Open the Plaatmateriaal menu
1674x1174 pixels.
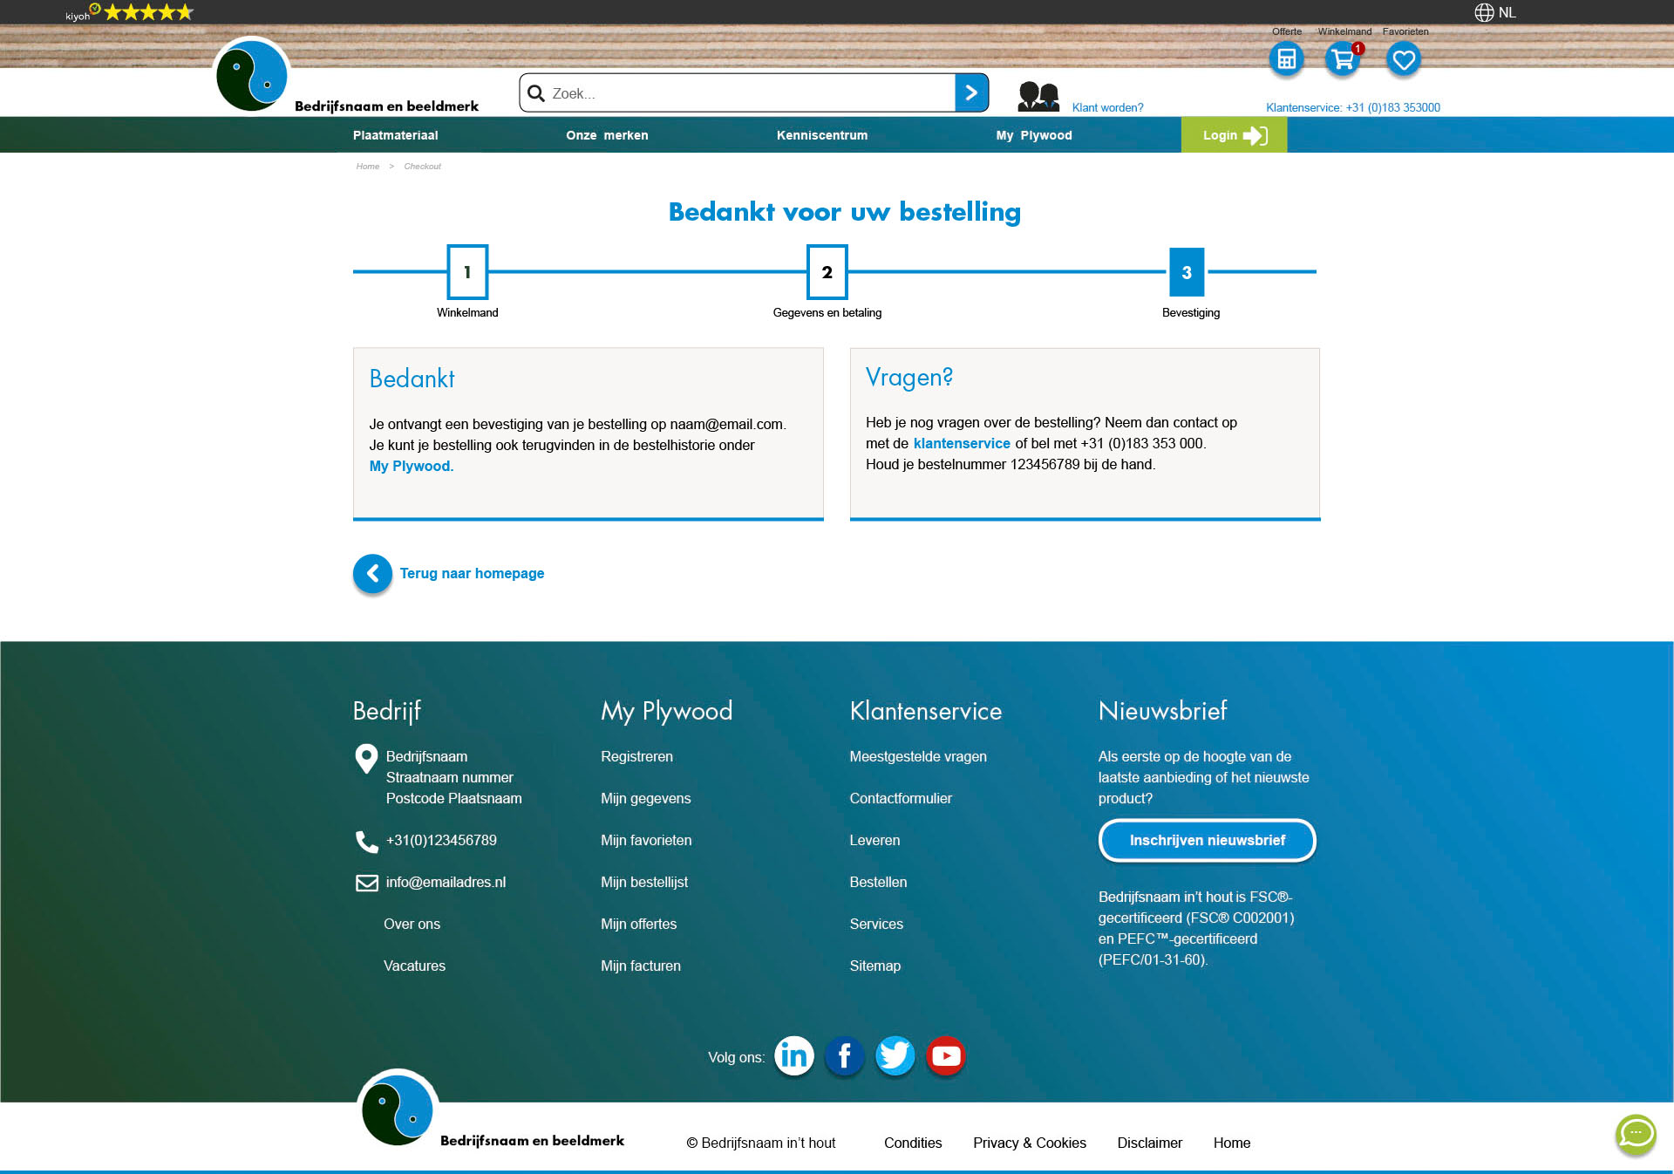point(395,135)
